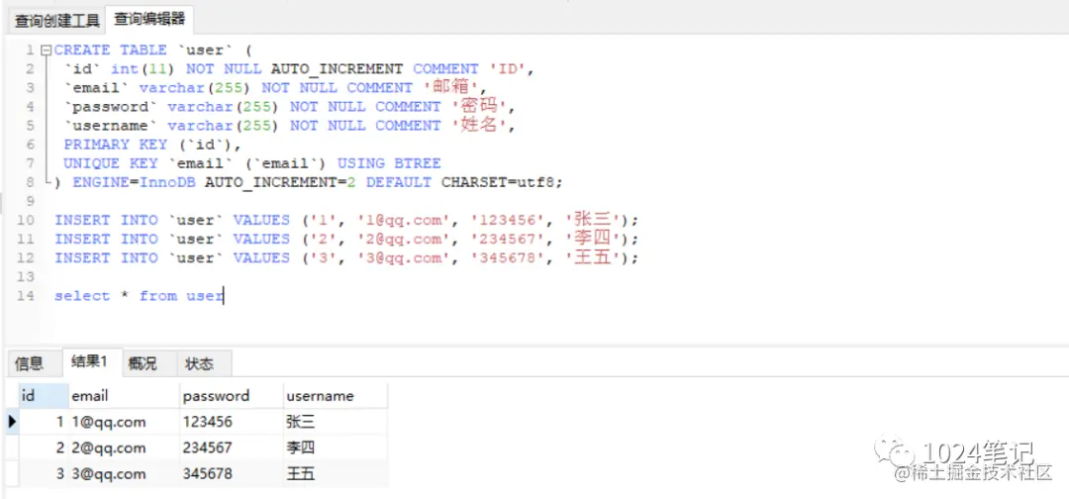Click id cell of the 3@qq.com row
1069x499 pixels.
44,474
